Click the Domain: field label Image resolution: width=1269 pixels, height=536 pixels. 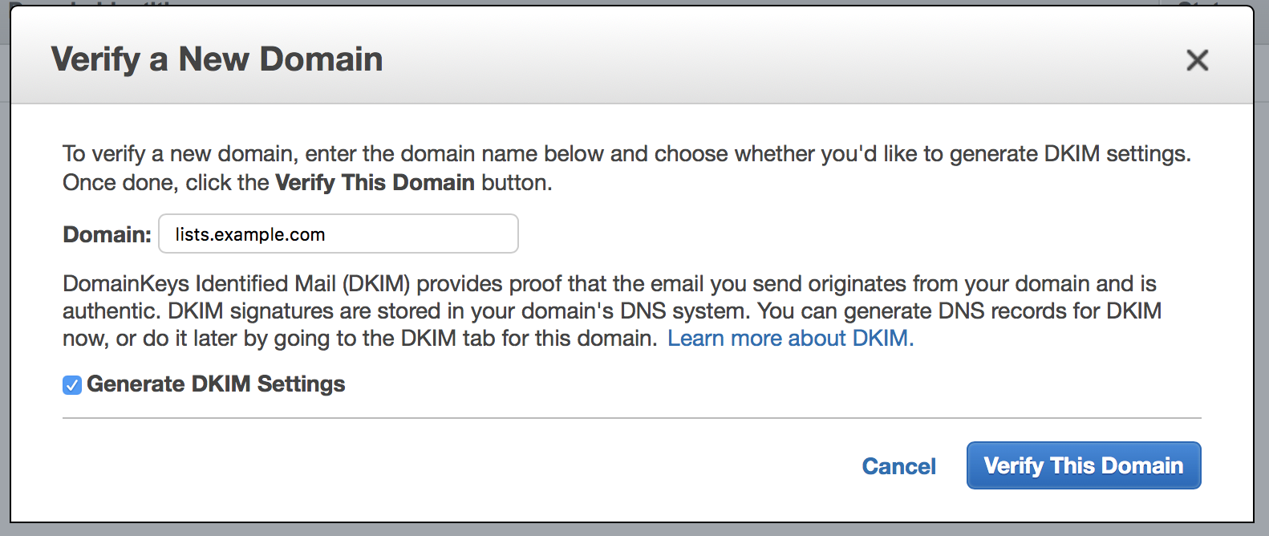107,234
